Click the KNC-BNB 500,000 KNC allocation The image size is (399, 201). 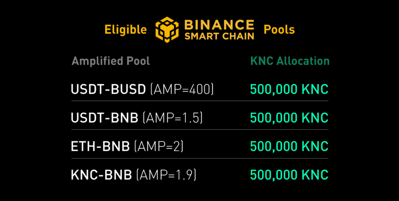[x=290, y=175]
